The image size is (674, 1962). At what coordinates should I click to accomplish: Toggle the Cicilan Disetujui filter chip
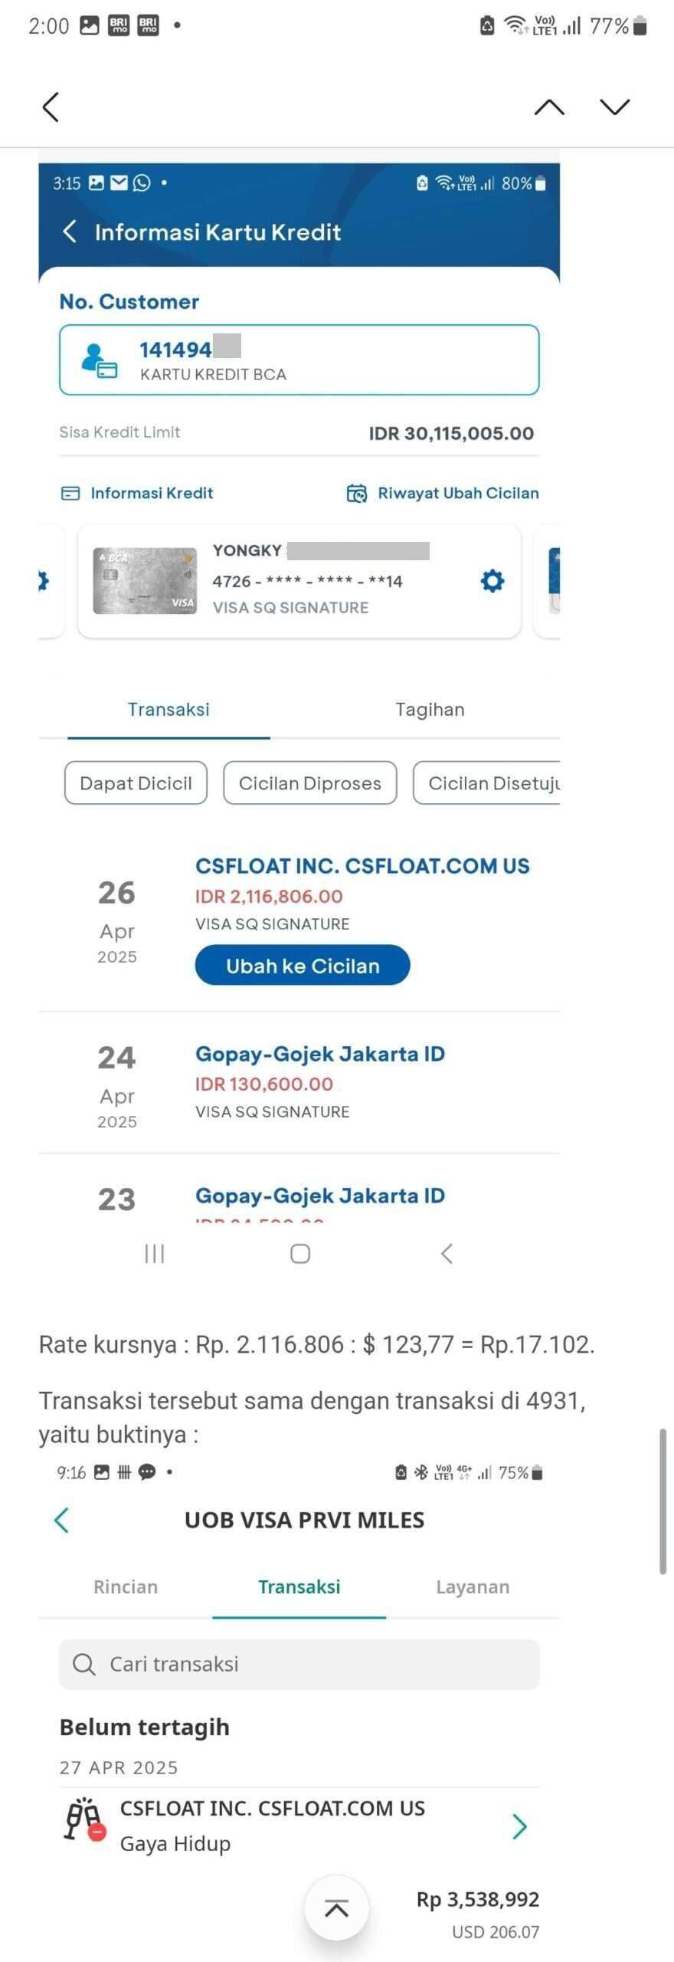487,783
